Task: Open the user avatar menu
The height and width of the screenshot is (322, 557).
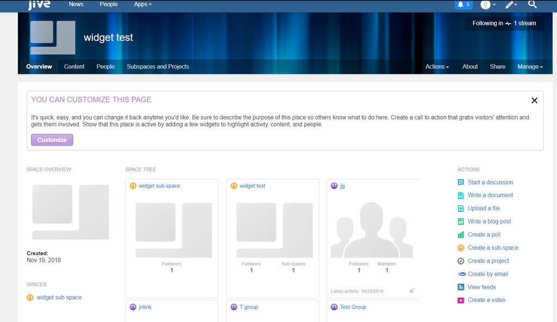Action: click(x=487, y=4)
